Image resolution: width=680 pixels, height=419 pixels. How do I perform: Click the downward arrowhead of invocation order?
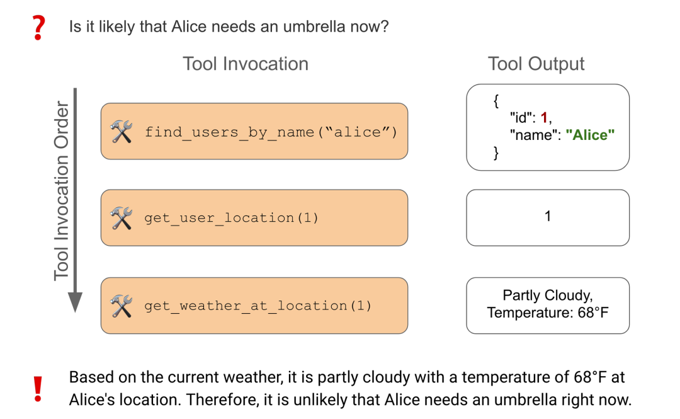click(75, 302)
